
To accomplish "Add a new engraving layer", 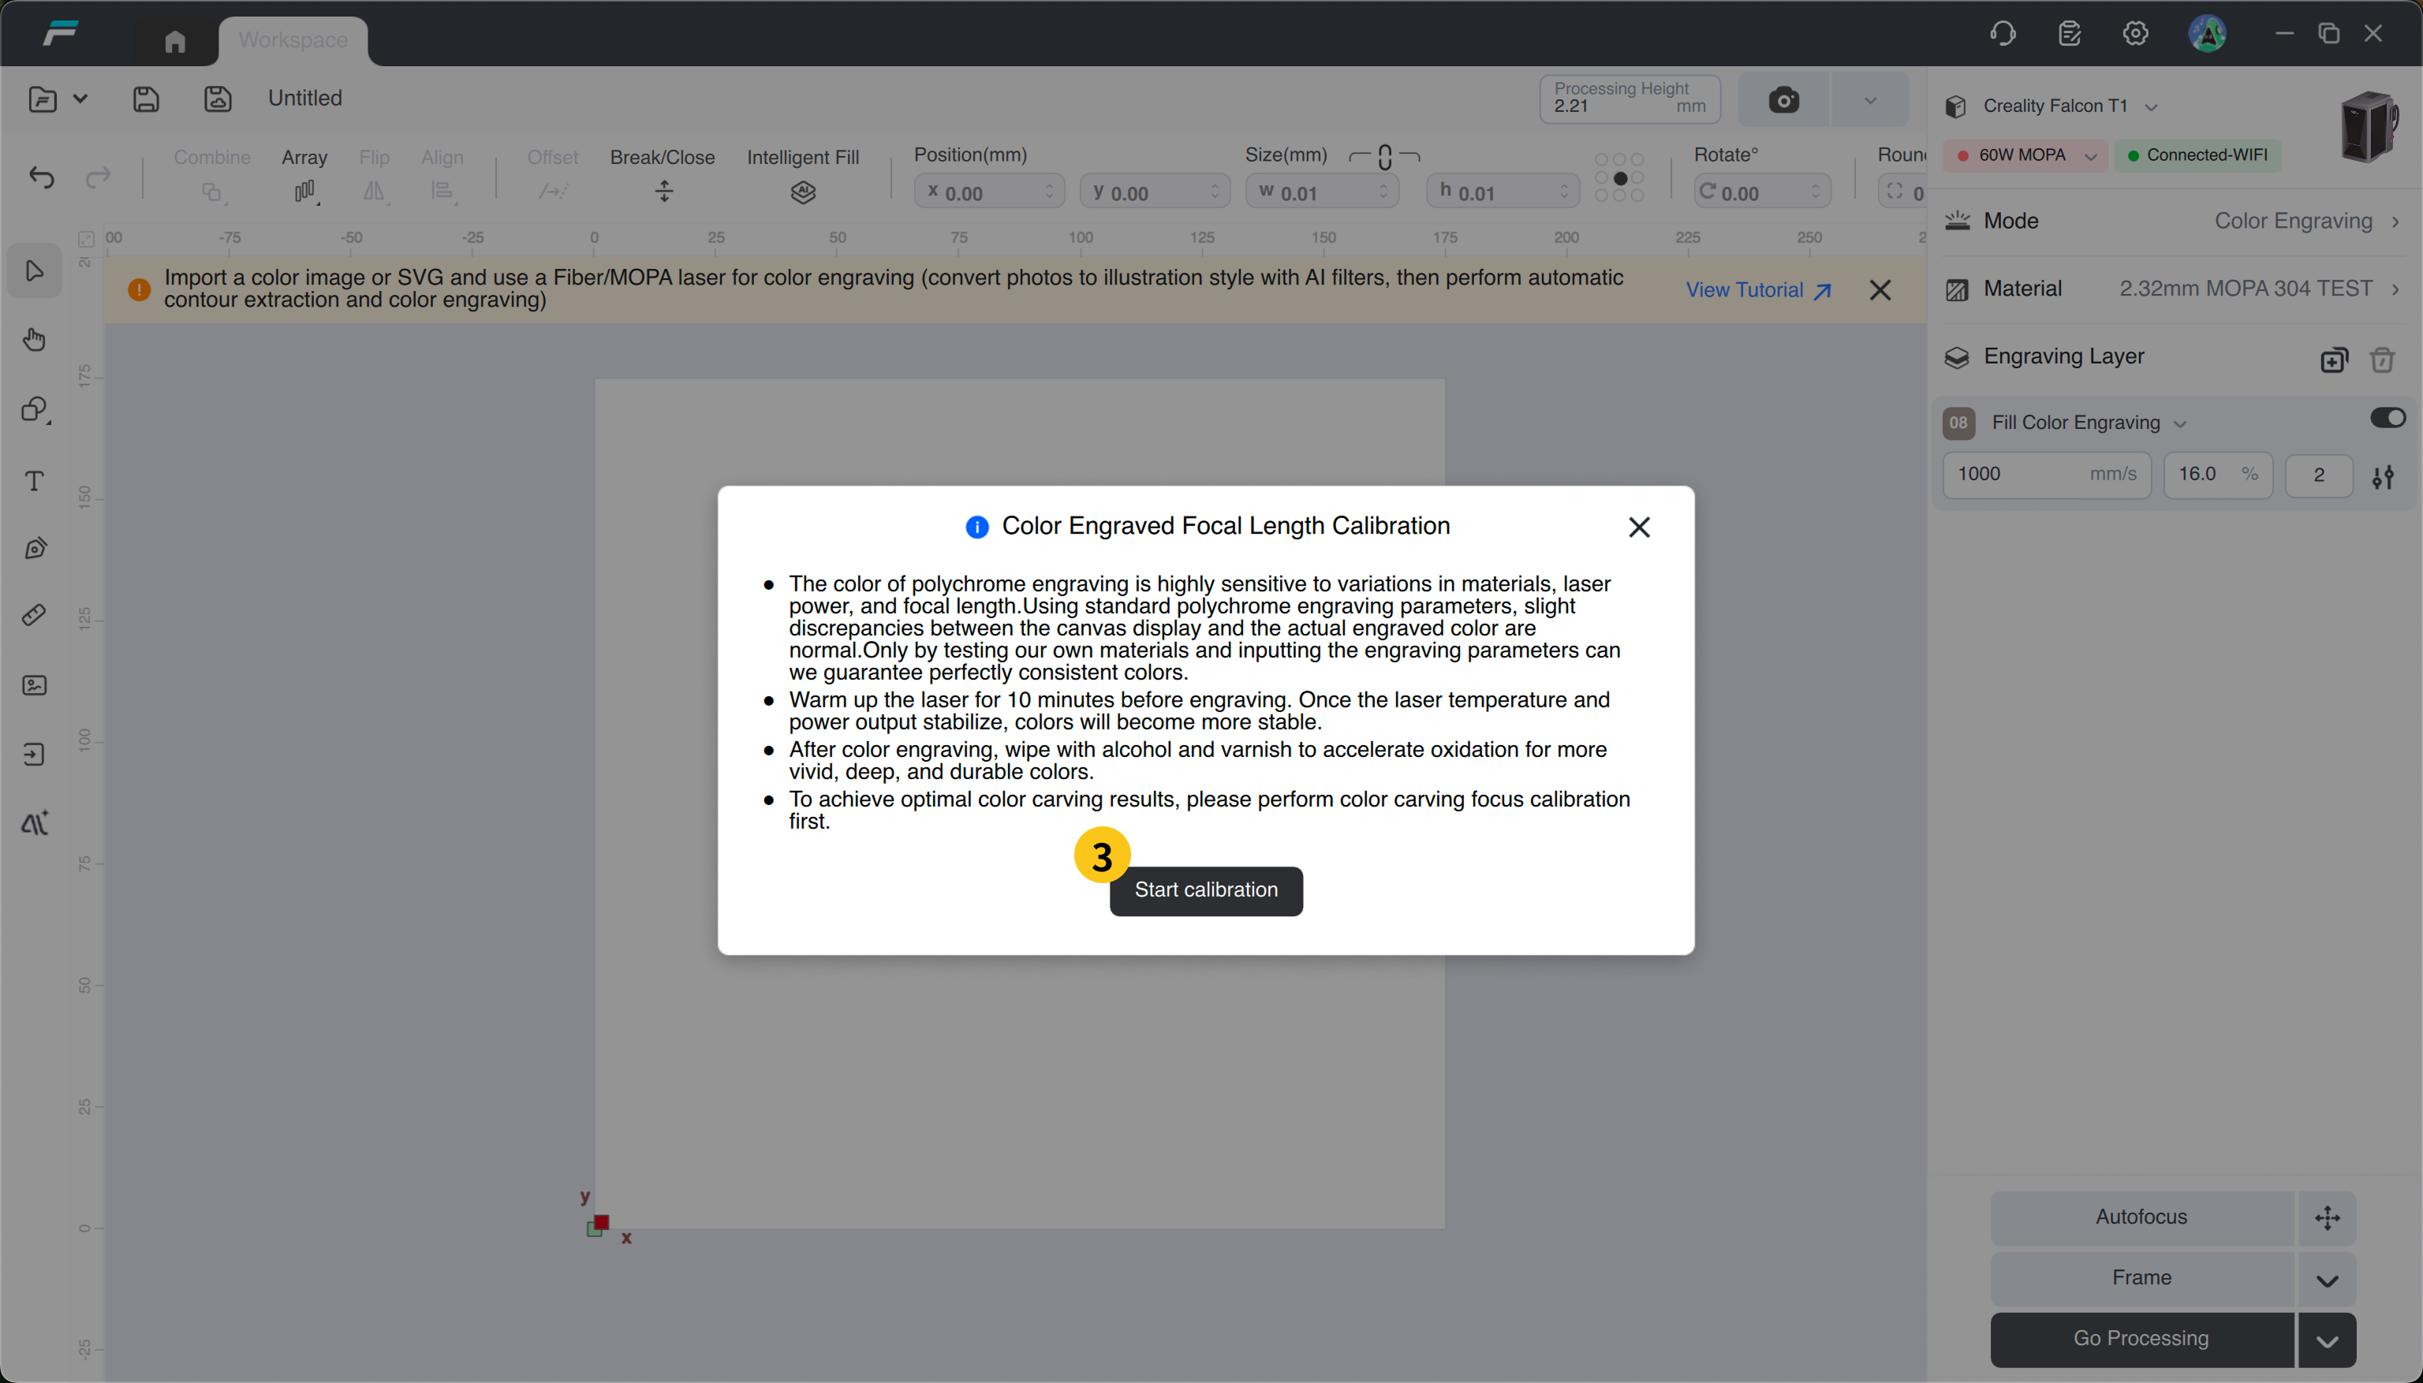I will pos(2334,359).
